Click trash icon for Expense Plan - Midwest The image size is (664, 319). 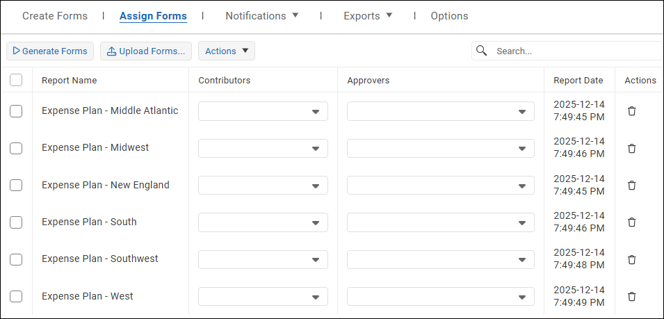[x=631, y=148]
